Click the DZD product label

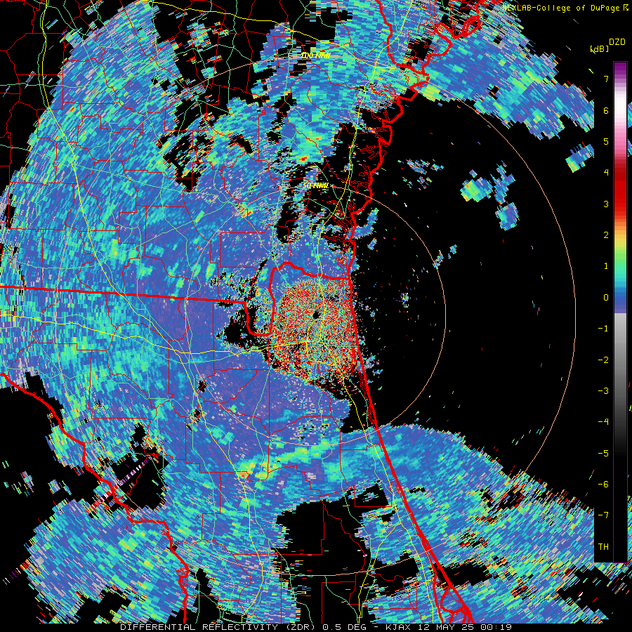click(617, 42)
